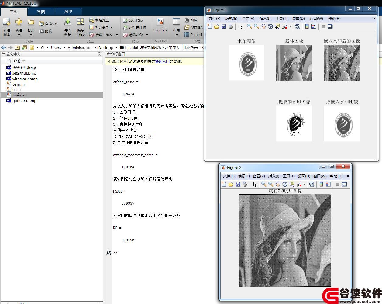Expand 打开 (Open) dropdown arrow
The image size is (382, 304).
[31, 35]
